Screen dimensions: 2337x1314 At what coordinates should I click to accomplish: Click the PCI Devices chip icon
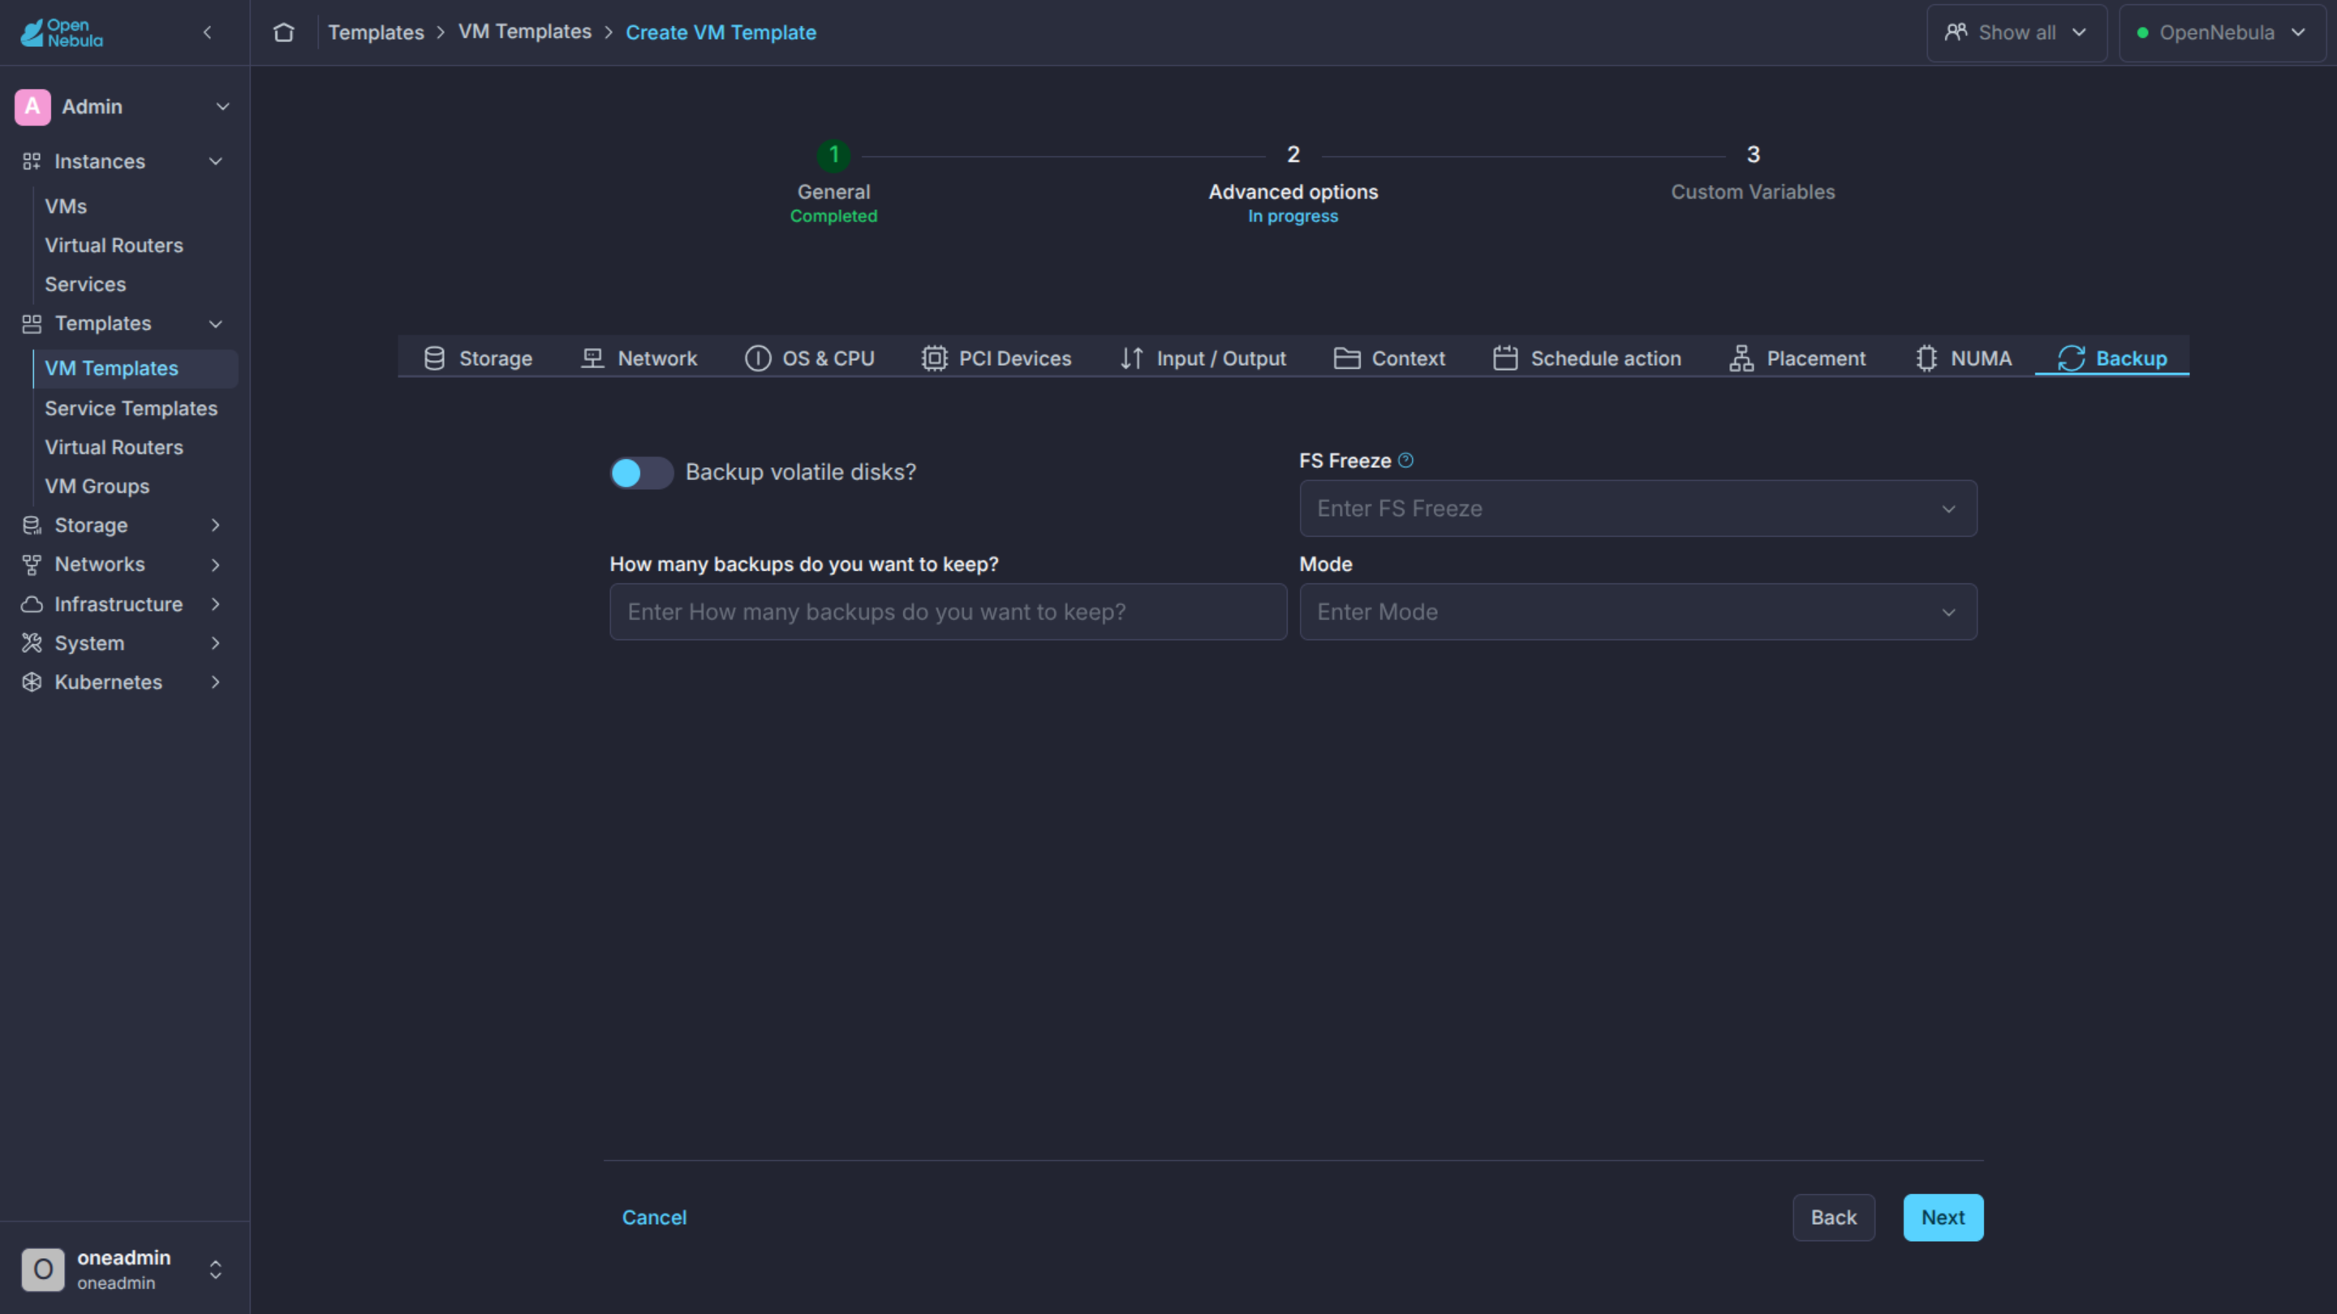coord(935,359)
